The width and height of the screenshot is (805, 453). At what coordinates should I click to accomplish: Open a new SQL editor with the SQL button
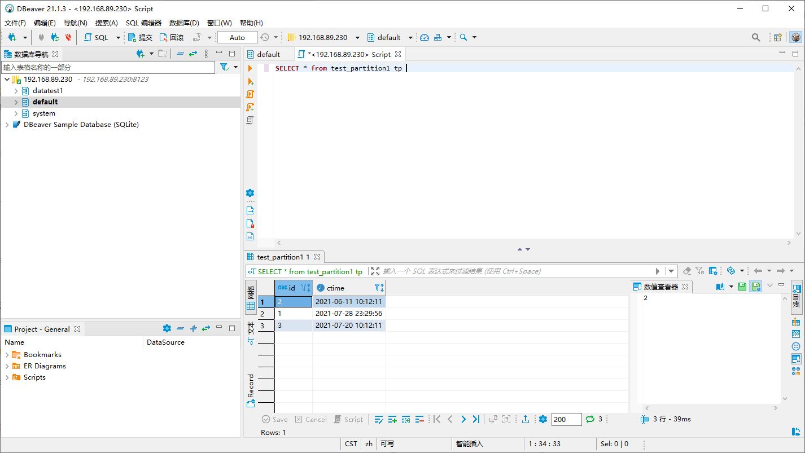tap(96, 37)
